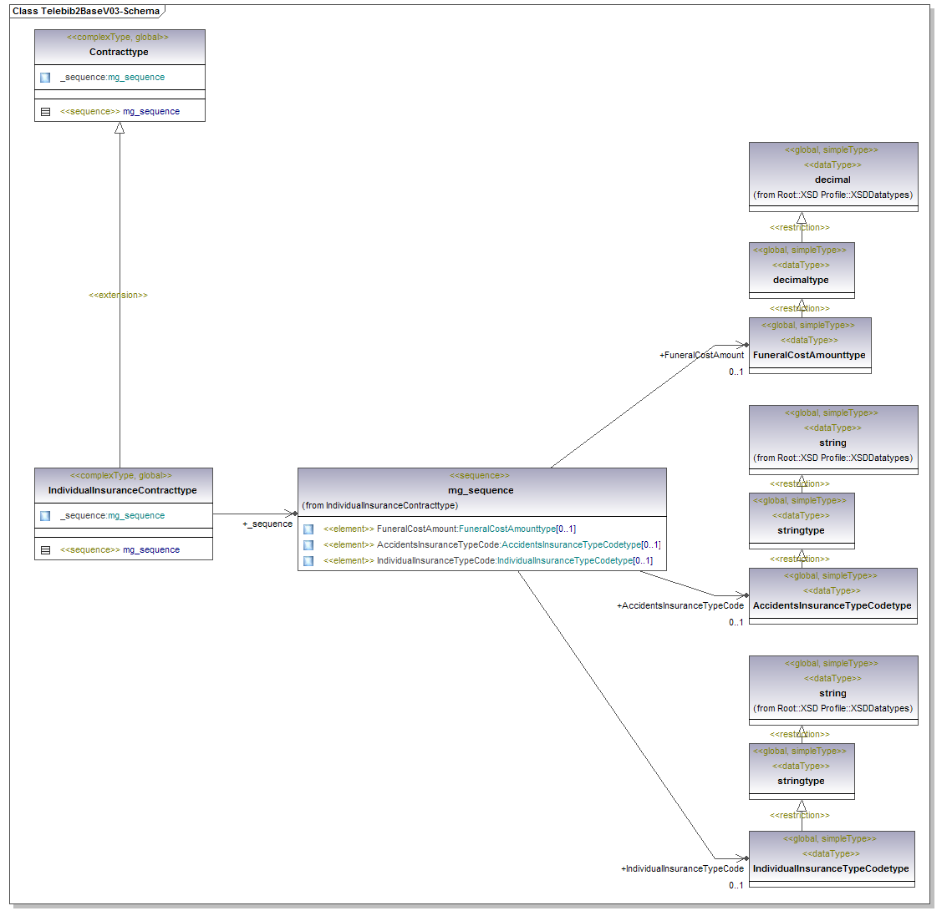Select the Contracttype class header
The width and height of the screenshot is (952, 921).
[119, 52]
